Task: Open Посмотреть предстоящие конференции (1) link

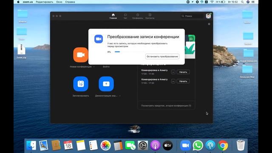Action: (x=166, y=106)
